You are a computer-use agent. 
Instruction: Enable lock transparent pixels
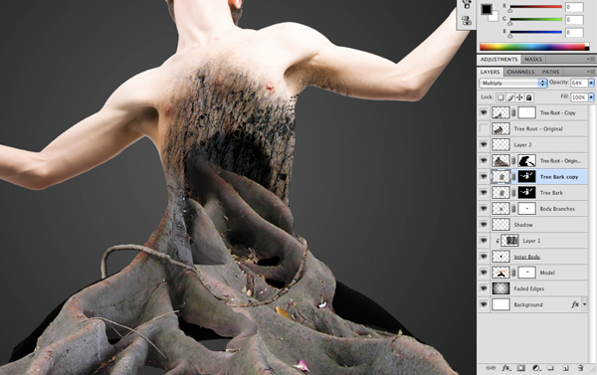500,97
